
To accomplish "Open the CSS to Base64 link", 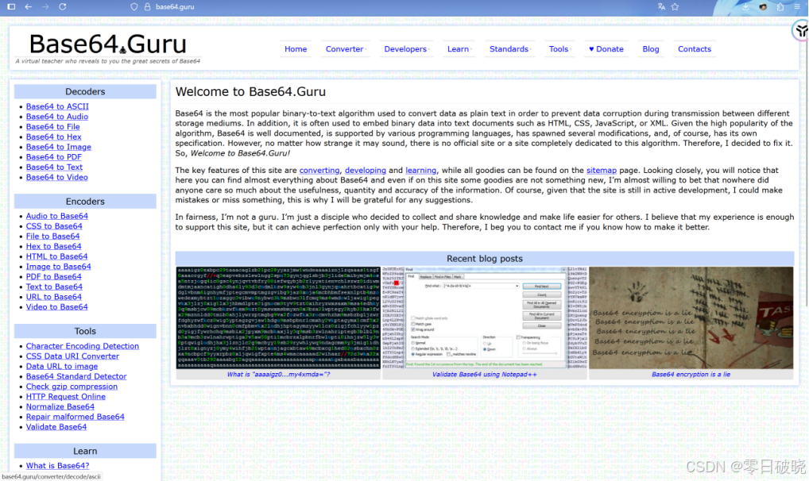I will tap(54, 225).
